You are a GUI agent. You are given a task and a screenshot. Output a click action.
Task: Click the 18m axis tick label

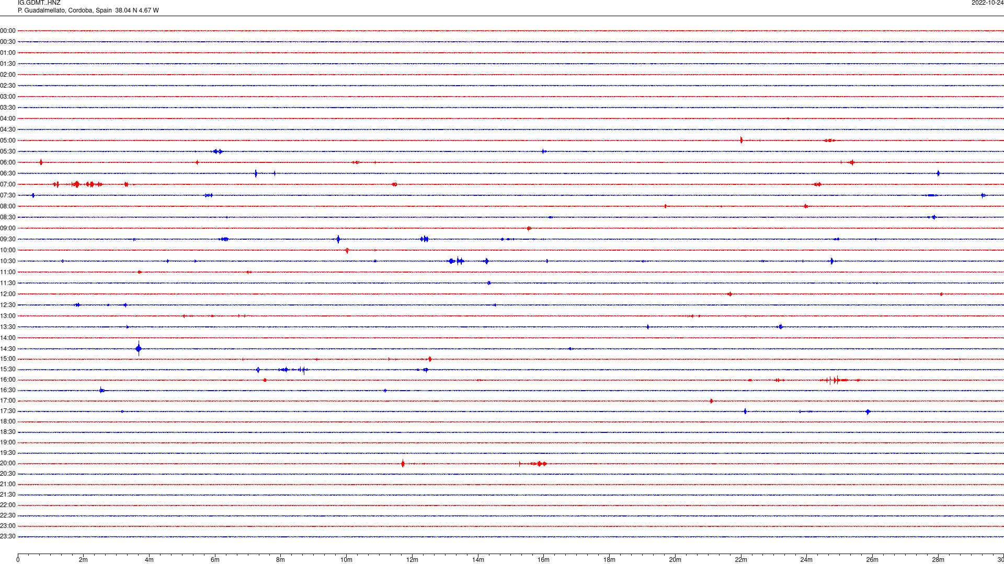609,560
